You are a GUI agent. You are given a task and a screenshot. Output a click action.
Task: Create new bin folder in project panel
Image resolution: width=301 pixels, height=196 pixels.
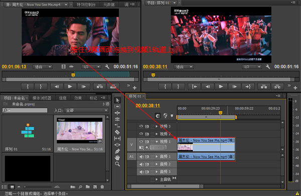[87, 186]
